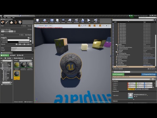Click the Static Mesh preview thumbnail in Details
The image size is (157, 118).
point(131,96)
